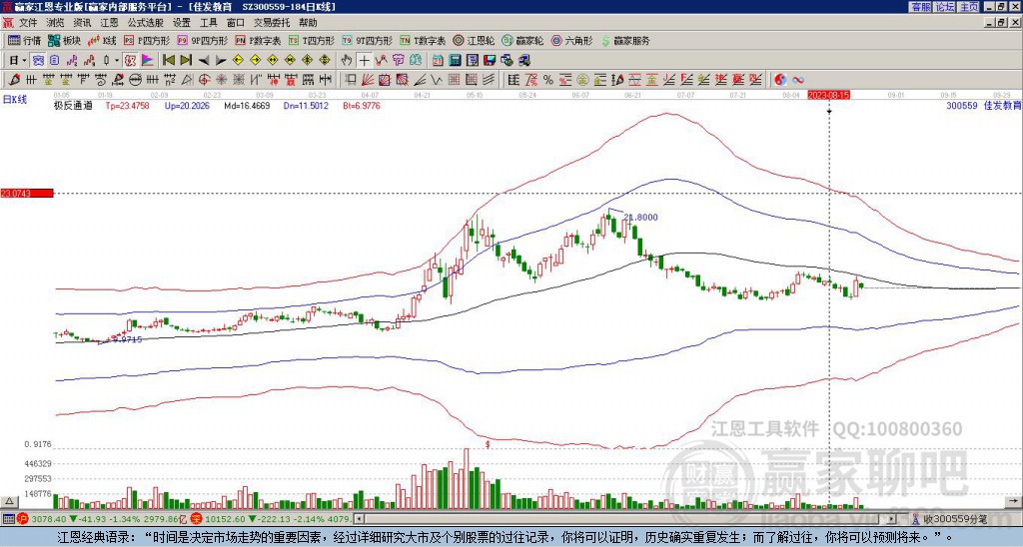Image resolution: width=1023 pixels, height=547 pixels.
Task: Click the Tp=23.4758 indicator value
Action: pos(127,106)
